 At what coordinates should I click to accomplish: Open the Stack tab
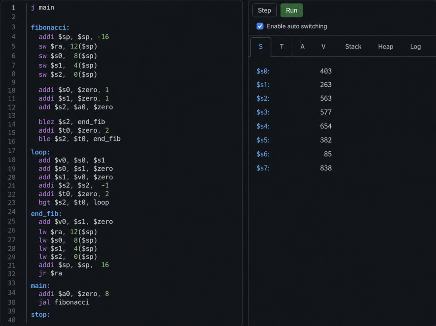[x=353, y=47]
